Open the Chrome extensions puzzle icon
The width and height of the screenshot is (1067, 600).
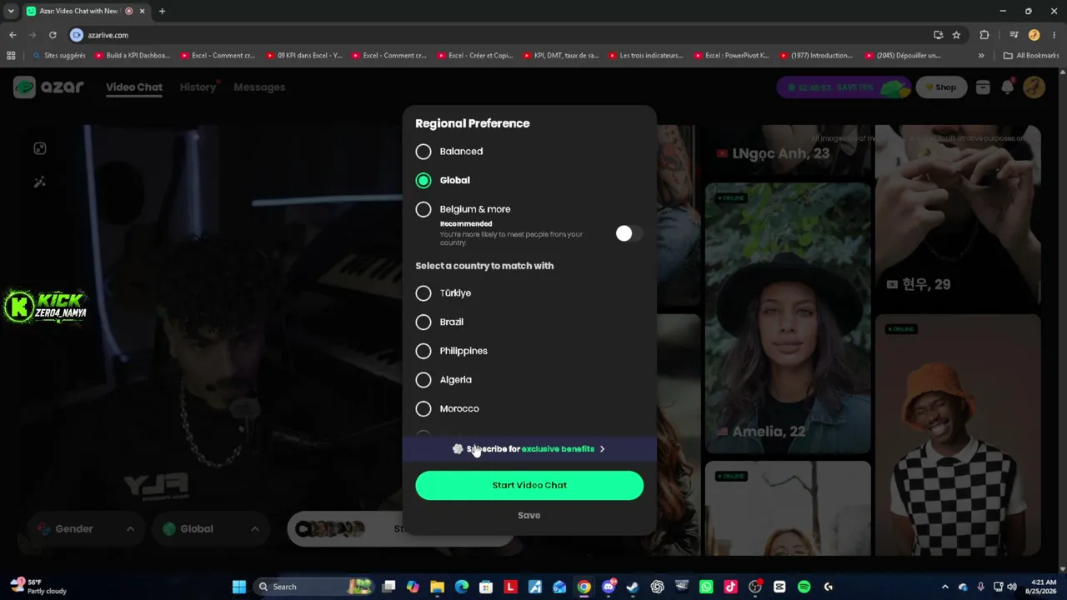tap(984, 35)
